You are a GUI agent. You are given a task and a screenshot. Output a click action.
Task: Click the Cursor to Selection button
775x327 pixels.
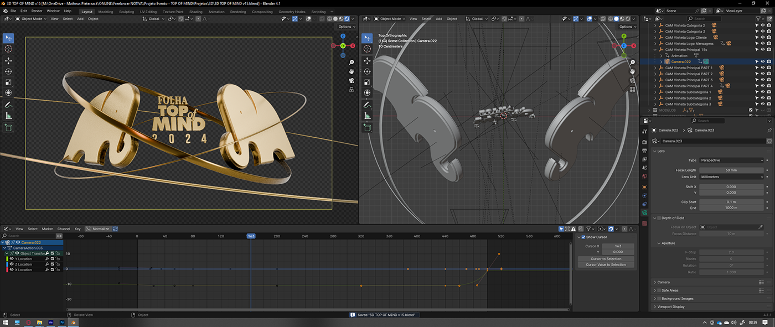coord(606,259)
